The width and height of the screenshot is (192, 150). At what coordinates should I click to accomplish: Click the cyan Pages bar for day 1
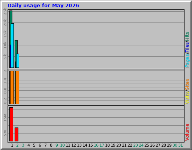click(12, 45)
